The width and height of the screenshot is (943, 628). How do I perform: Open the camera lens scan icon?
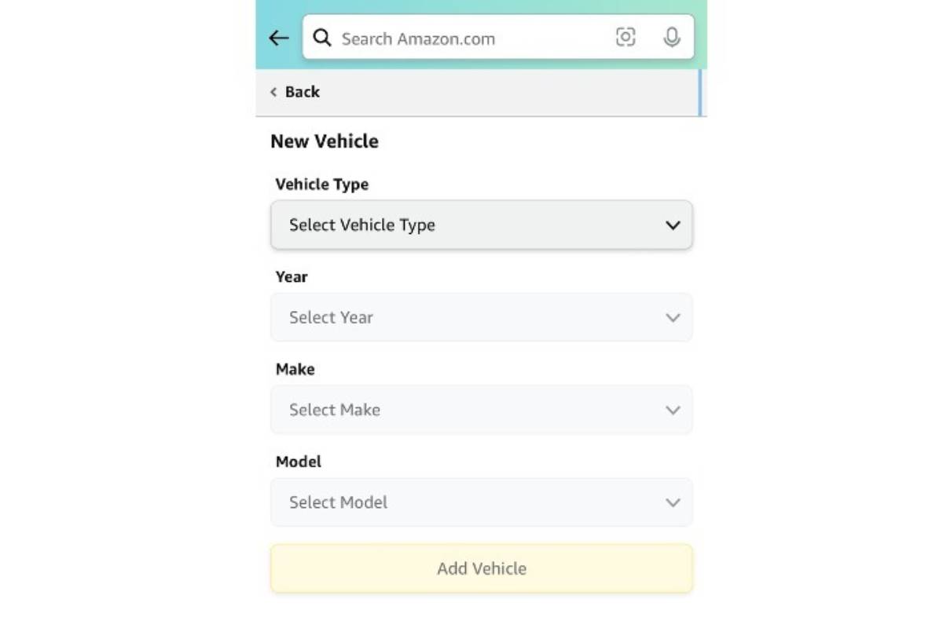click(626, 37)
